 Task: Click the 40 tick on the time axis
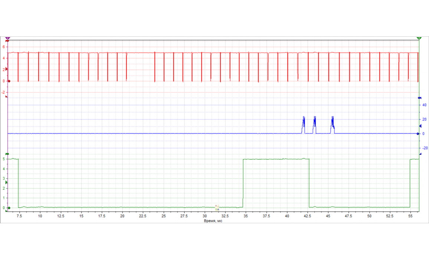point(287,216)
